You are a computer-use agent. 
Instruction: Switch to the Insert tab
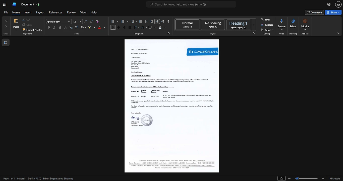pyautogui.click(x=28, y=12)
